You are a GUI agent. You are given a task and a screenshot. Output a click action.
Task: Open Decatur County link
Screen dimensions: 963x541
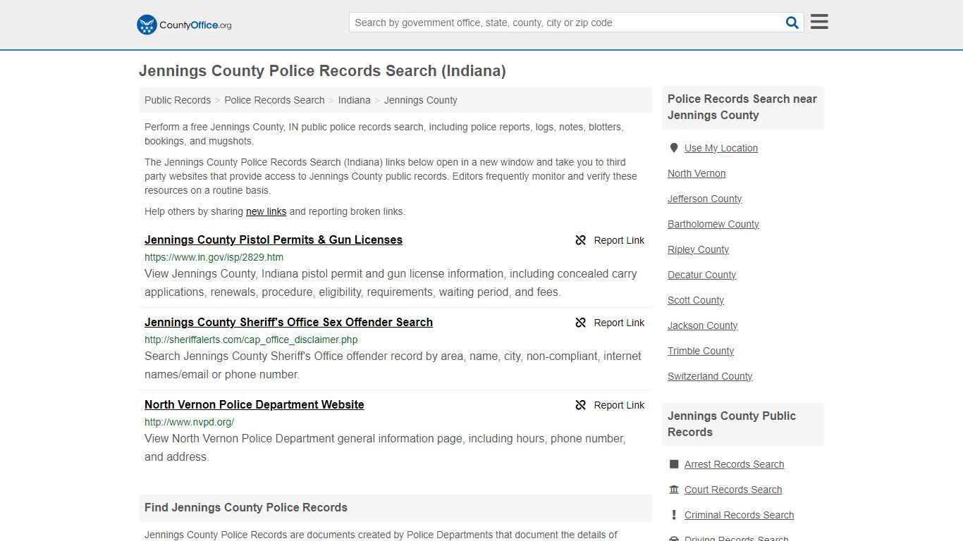[x=702, y=275]
